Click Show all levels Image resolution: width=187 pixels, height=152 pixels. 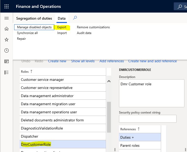(x=83, y=61)
